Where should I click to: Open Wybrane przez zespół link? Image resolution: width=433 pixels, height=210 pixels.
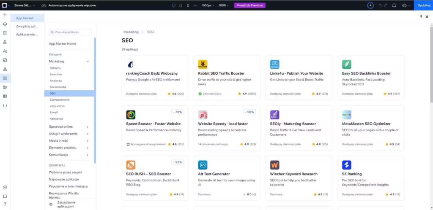pyautogui.click(x=65, y=172)
